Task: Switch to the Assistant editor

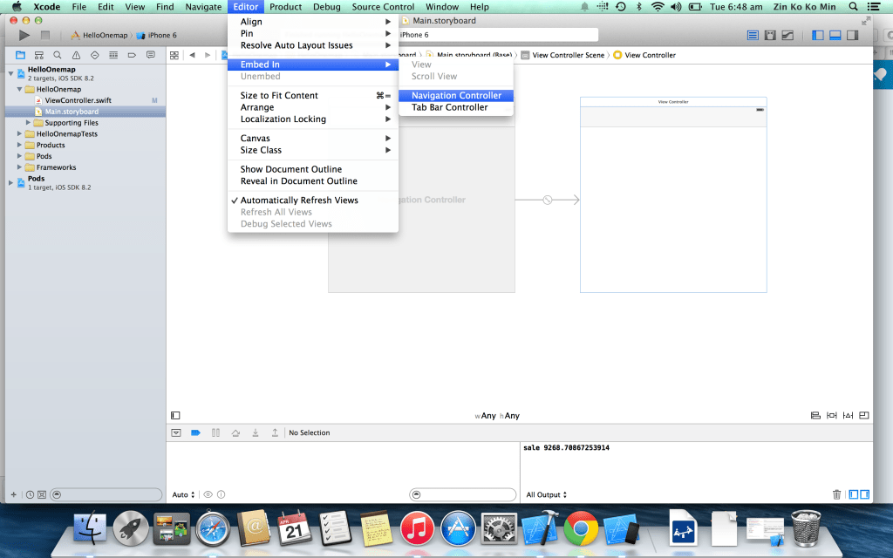Action: click(x=771, y=35)
